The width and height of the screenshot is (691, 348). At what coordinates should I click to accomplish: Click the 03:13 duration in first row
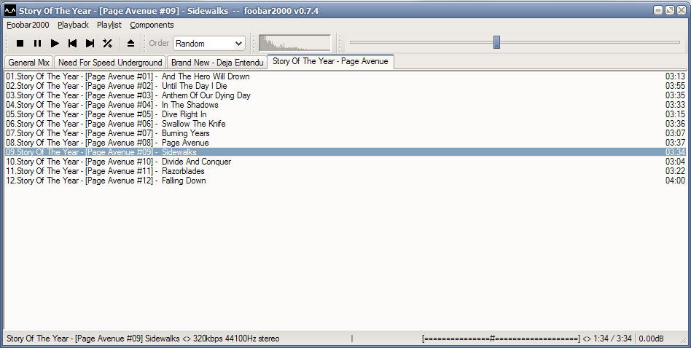[675, 76]
